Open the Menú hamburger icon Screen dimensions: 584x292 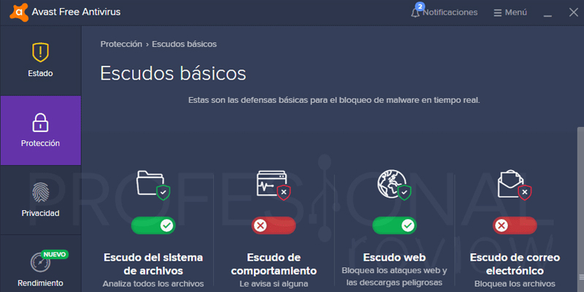pos(497,12)
